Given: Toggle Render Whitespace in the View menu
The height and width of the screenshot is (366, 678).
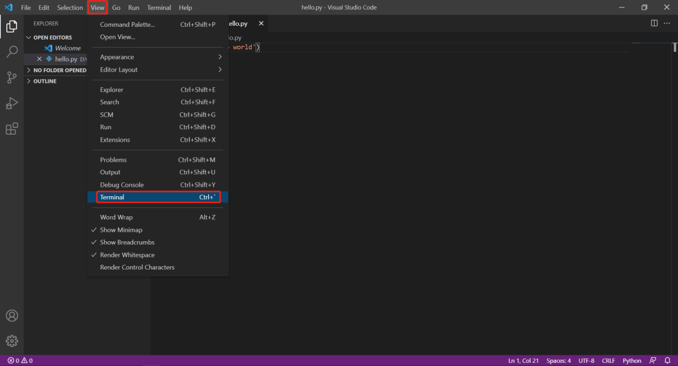Looking at the screenshot, I should point(158,255).
